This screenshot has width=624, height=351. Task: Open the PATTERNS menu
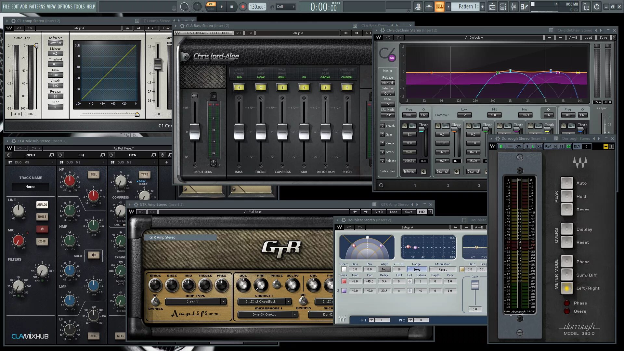click(x=37, y=6)
